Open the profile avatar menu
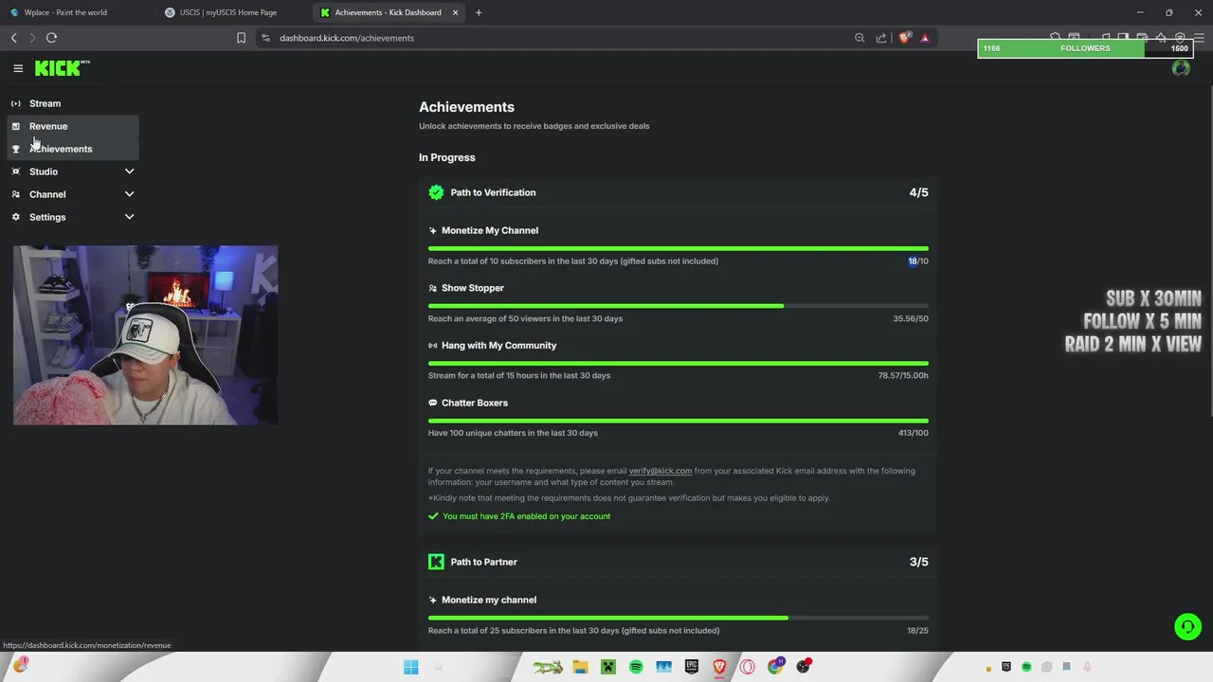1213x682 pixels. click(x=1181, y=68)
